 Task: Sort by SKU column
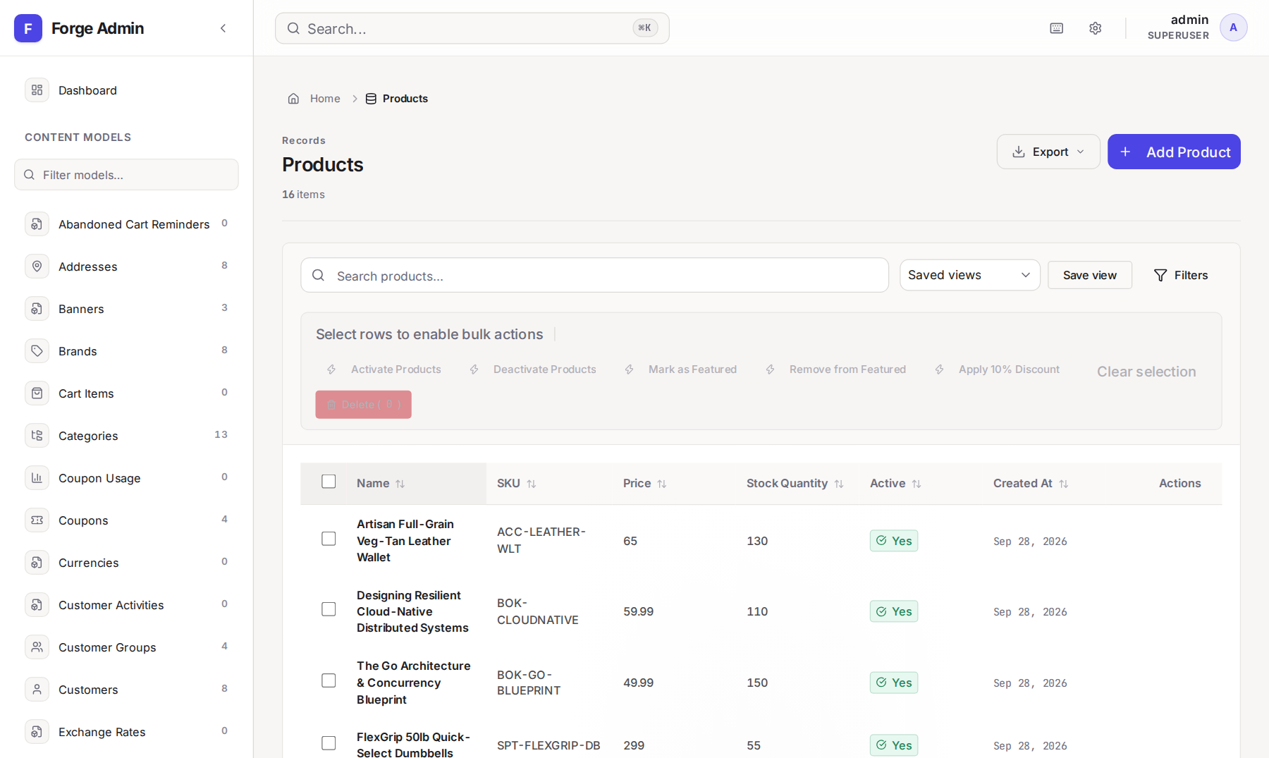(516, 484)
